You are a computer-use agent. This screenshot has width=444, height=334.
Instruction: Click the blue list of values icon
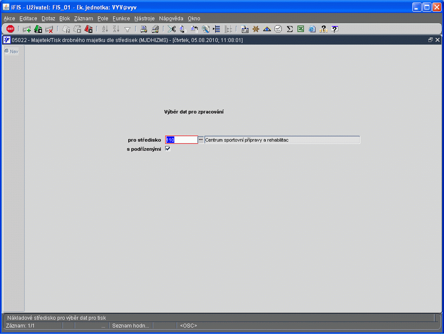click(217, 29)
